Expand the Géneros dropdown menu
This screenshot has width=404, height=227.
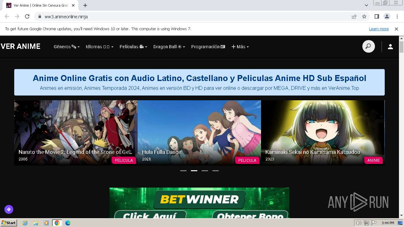coord(67,47)
